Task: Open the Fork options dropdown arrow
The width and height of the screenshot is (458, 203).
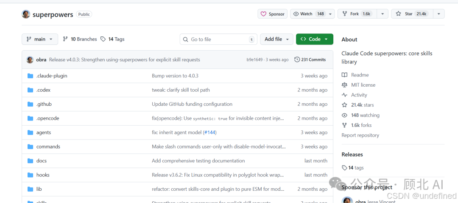Action: [383, 14]
